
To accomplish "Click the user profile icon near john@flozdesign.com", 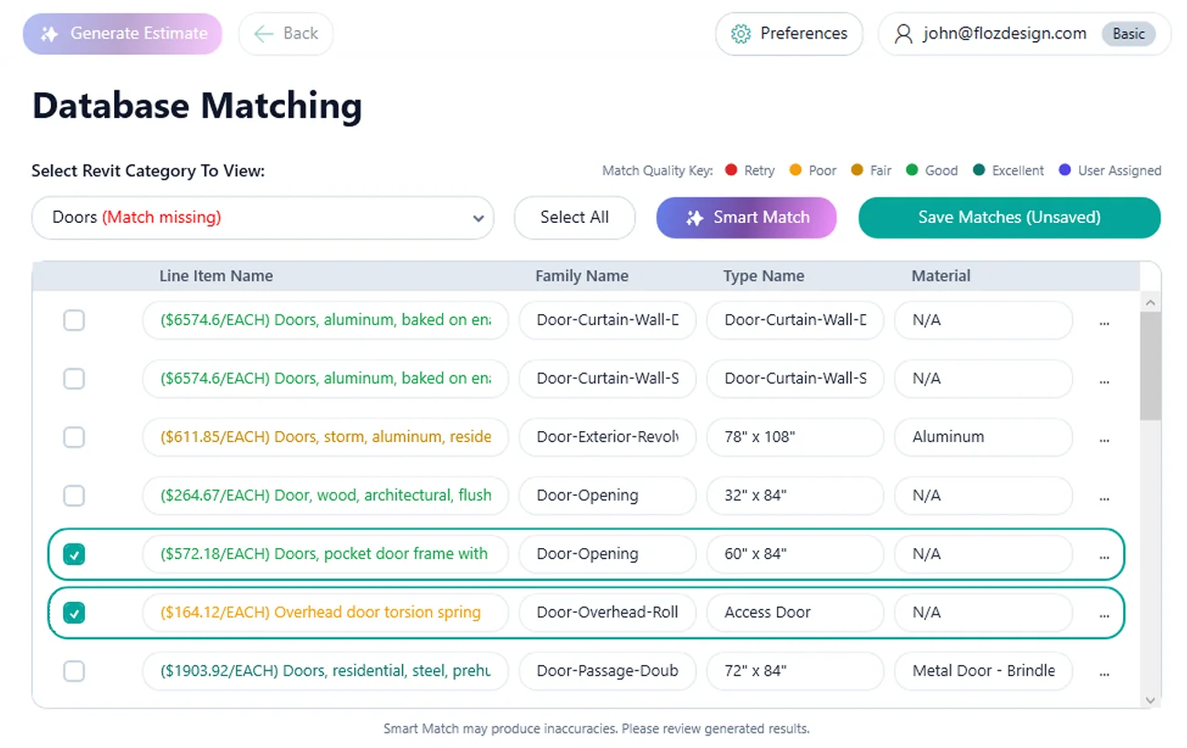I will [x=903, y=33].
